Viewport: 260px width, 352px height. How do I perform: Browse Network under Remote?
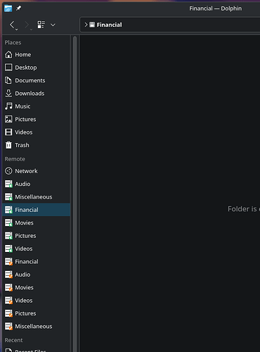point(36,171)
